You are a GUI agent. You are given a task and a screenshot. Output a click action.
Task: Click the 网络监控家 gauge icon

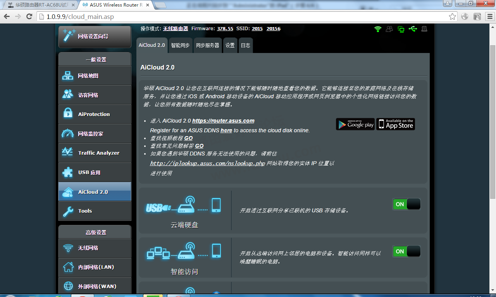(x=68, y=133)
